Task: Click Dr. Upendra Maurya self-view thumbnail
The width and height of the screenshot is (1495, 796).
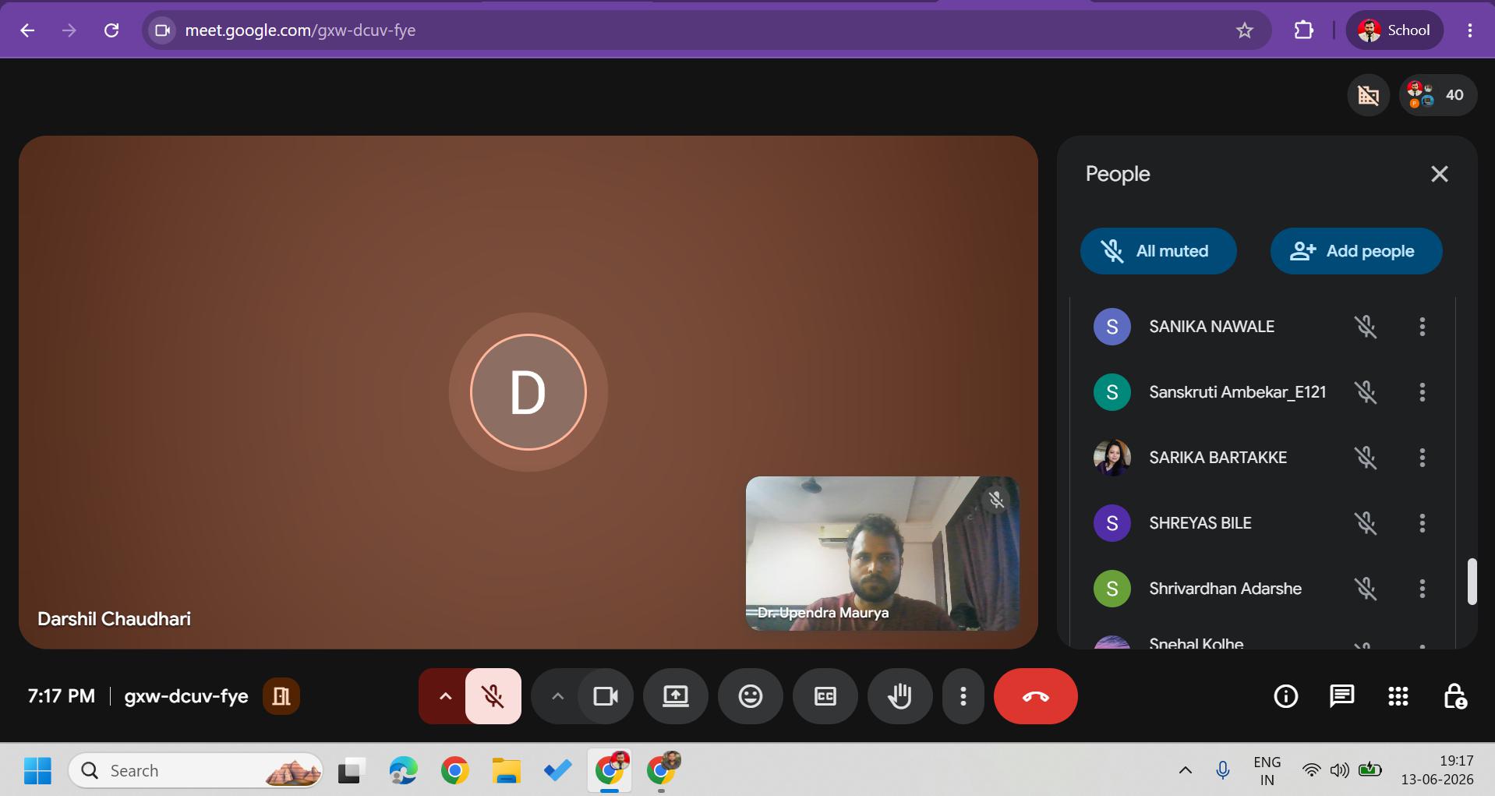Action: [882, 554]
